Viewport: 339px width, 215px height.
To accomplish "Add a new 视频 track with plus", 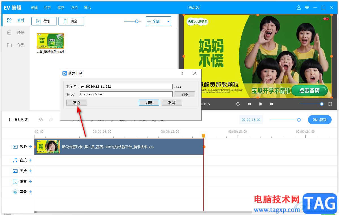I will click(30, 147).
